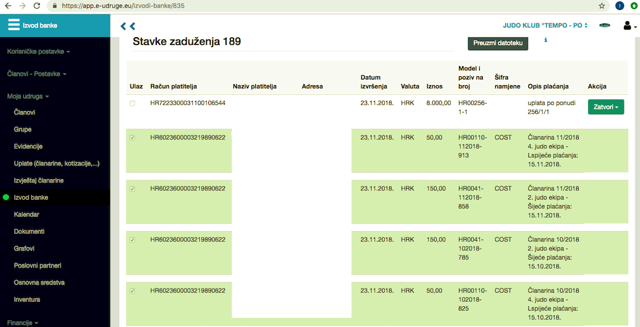Screen dimensions: 640x327
Task: Open the Zatvori dropdown button
Action: pyautogui.click(x=606, y=107)
